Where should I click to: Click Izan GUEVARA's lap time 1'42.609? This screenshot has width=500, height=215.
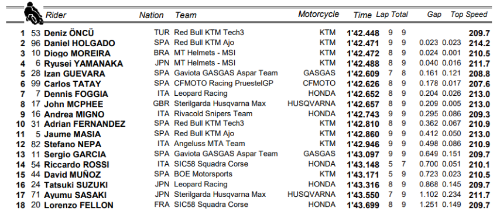(x=363, y=74)
